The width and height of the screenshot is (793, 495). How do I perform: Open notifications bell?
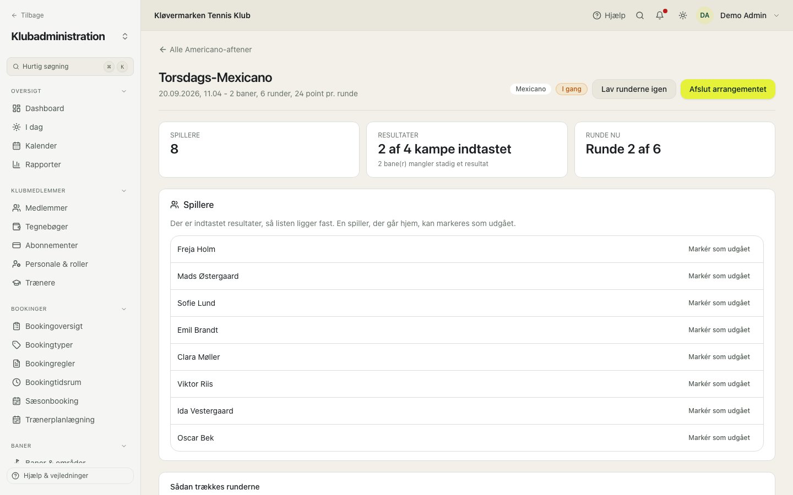point(660,15)
